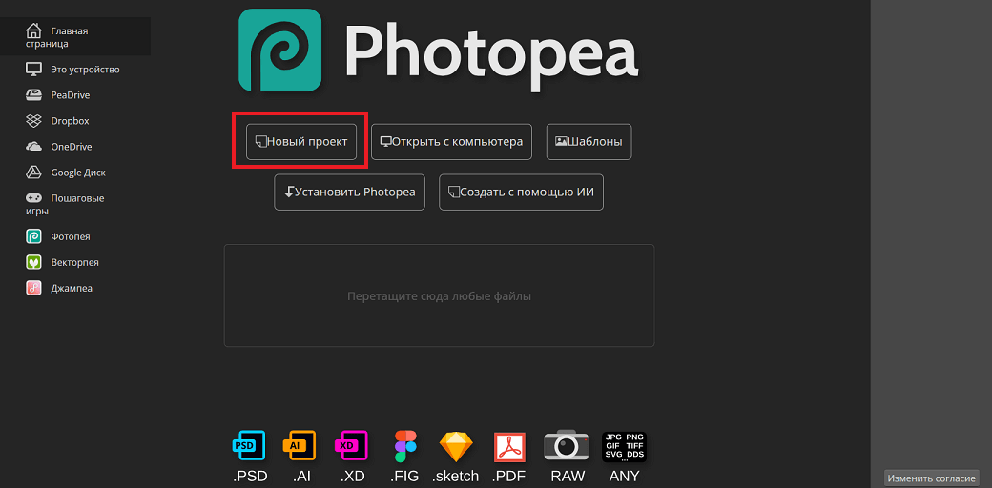
Task: Select the .XD format icon
Action: point(351,445)
